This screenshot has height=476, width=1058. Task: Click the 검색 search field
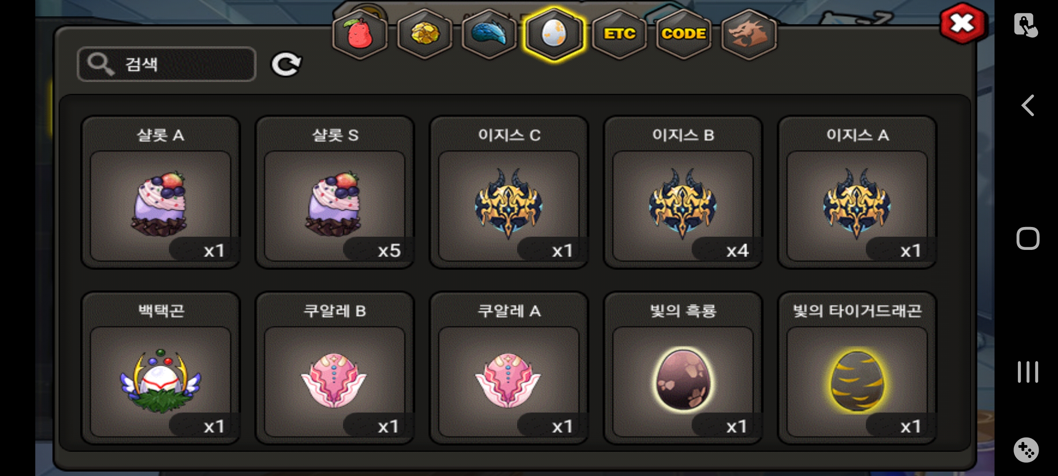(167, 64)
